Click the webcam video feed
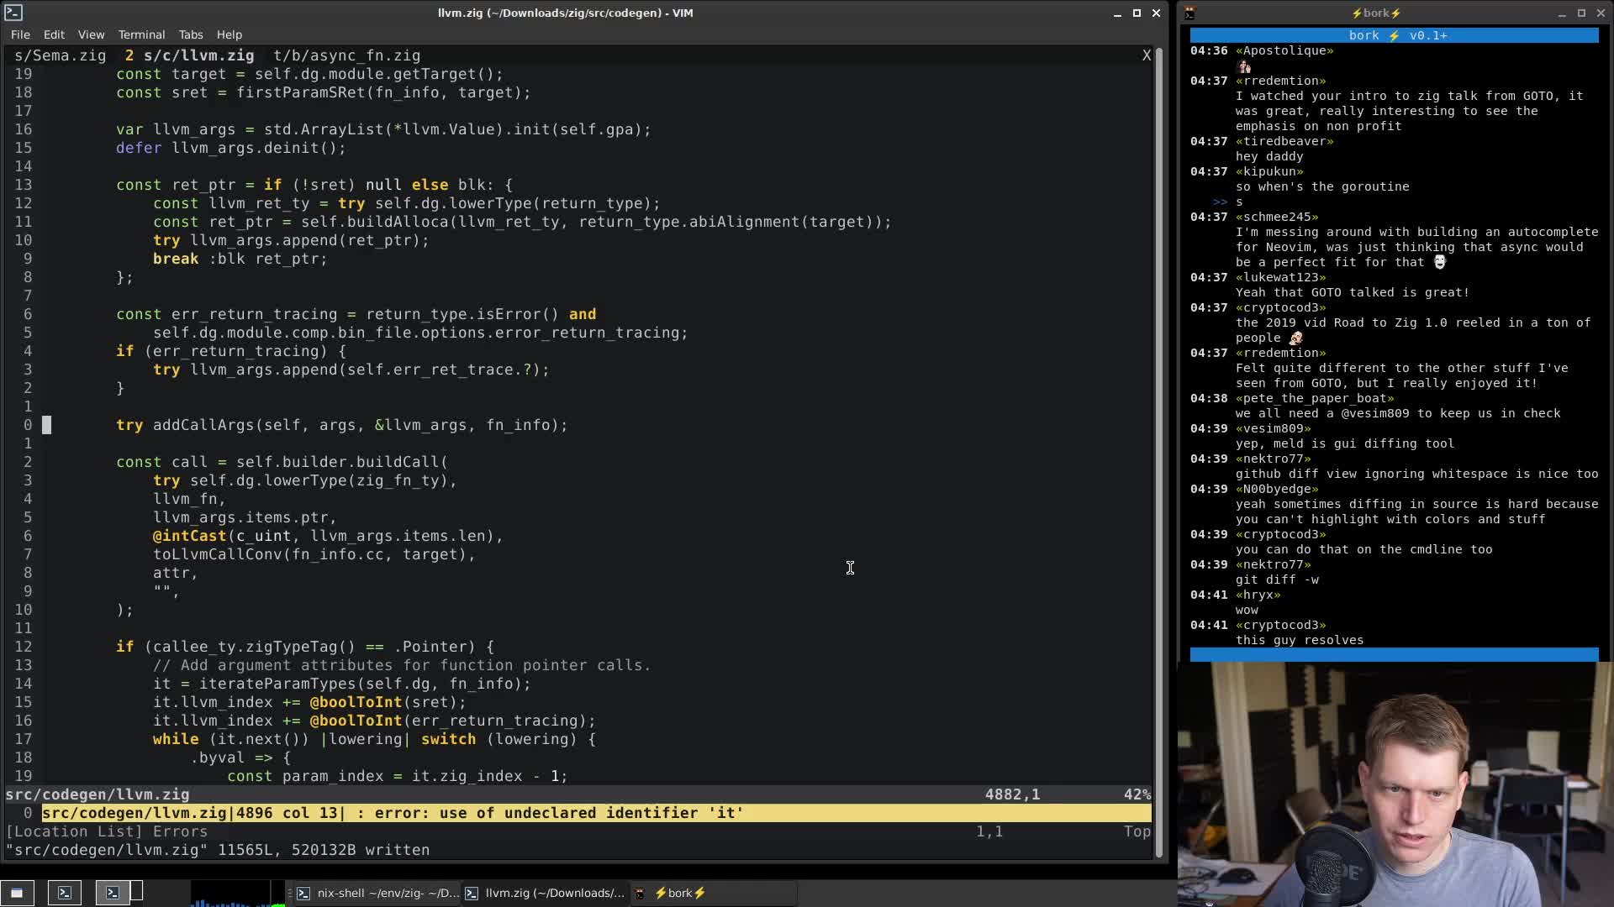 tap(1394, 784)
